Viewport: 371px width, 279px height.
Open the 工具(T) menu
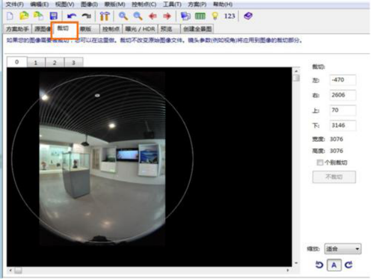pos(172,5)
